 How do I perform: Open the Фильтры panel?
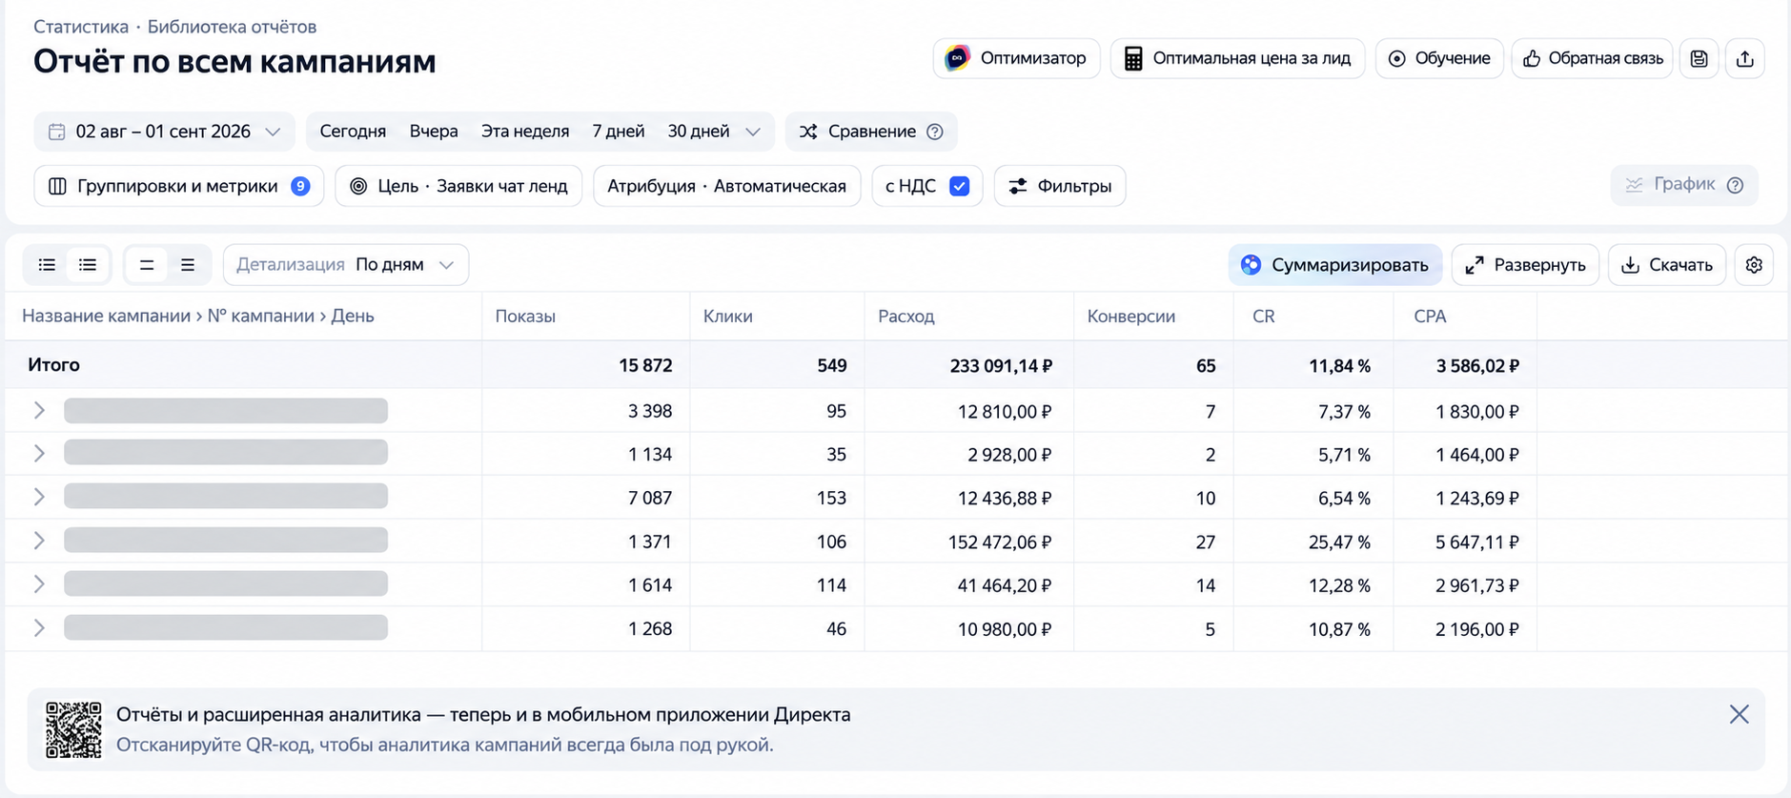tap(1060, 186)
